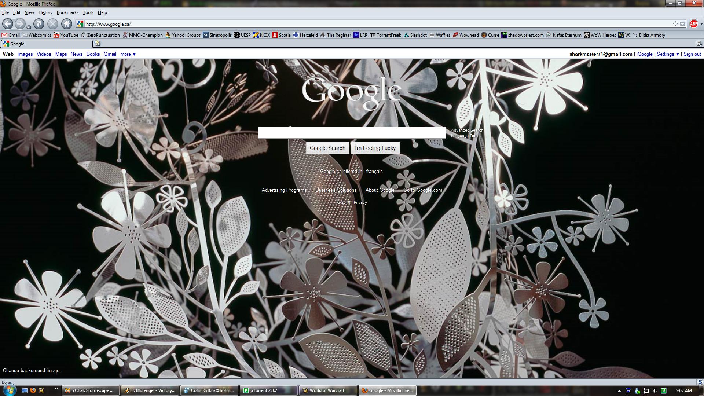Screen dimensions: 704x396
Task: Open a new tab with the tab button
Action: (97, 44)
